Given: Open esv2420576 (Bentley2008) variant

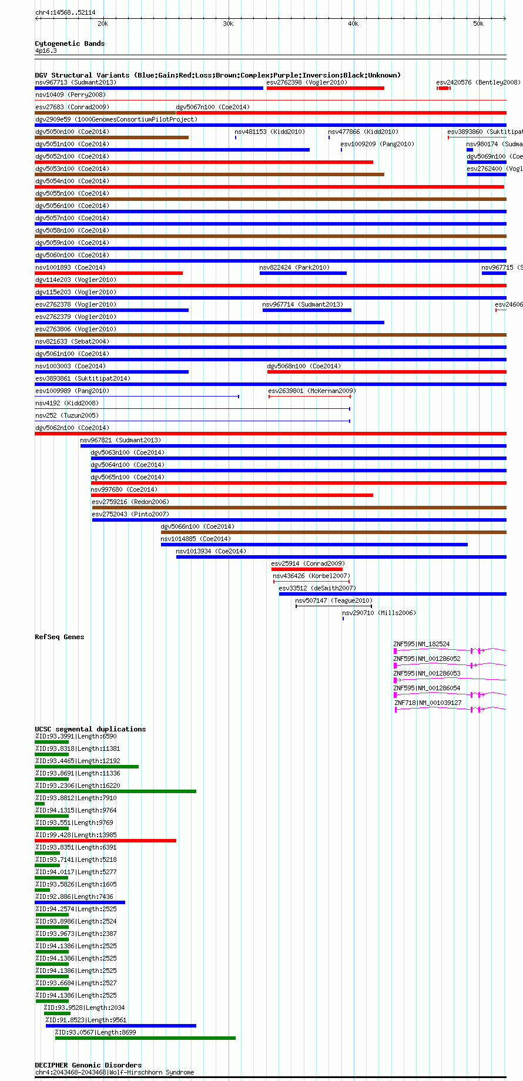Looking at the screenshot, I should pyautogui.click(x=444, y=88).
